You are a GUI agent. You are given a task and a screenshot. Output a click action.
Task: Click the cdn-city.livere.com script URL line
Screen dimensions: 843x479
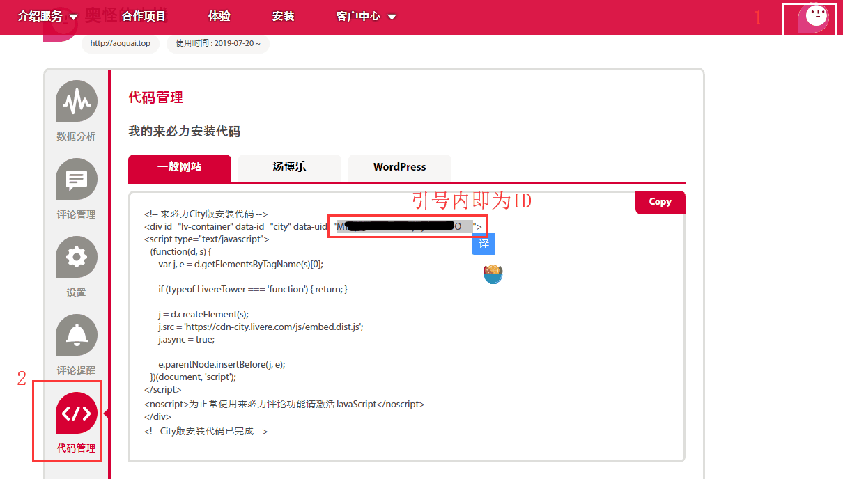[x=261, y=327]
